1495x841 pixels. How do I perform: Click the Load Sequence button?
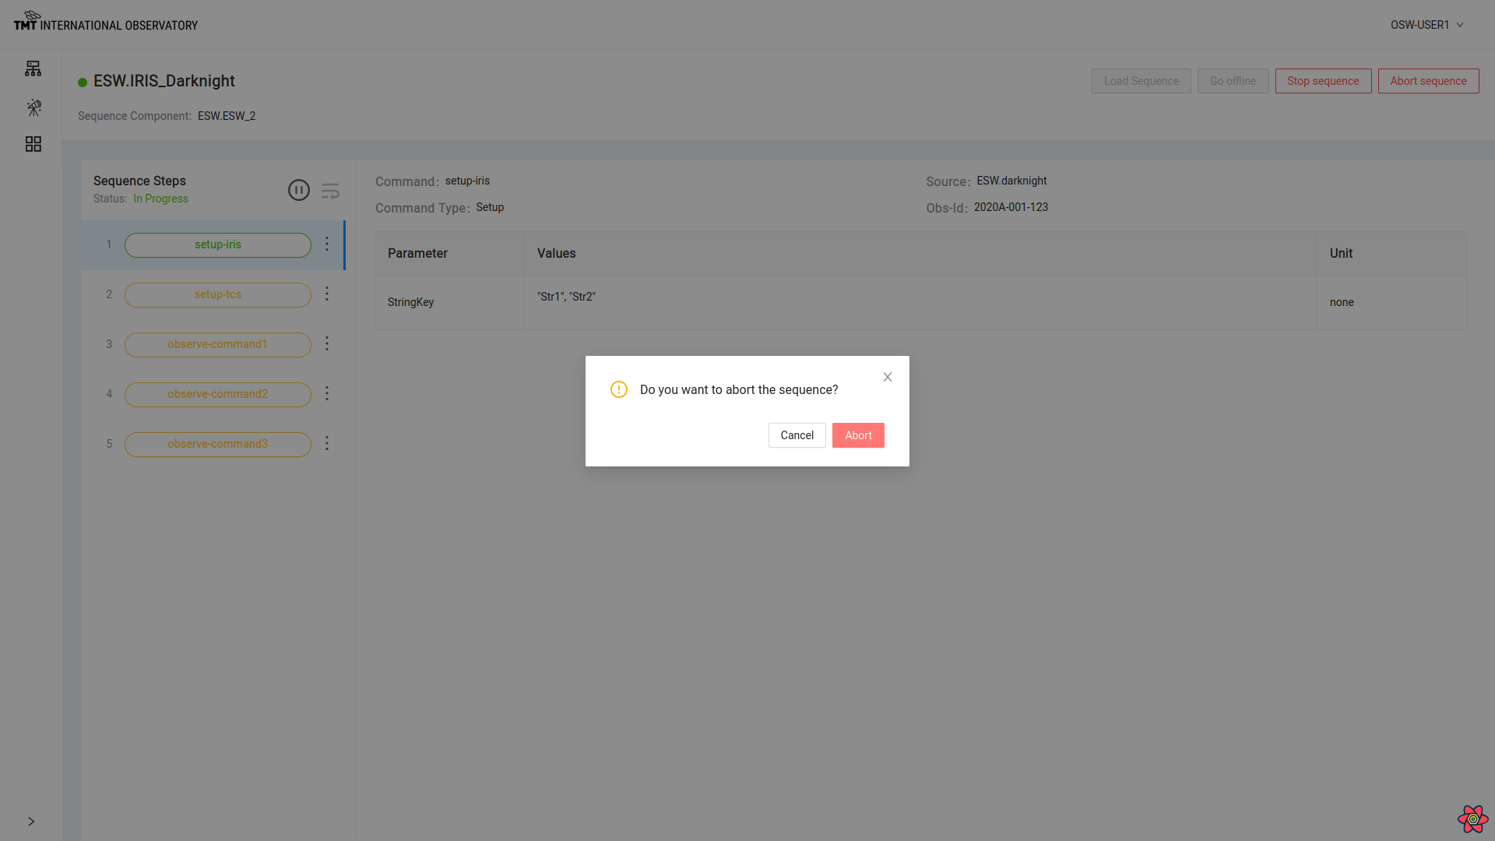(x=1141, y=81)
